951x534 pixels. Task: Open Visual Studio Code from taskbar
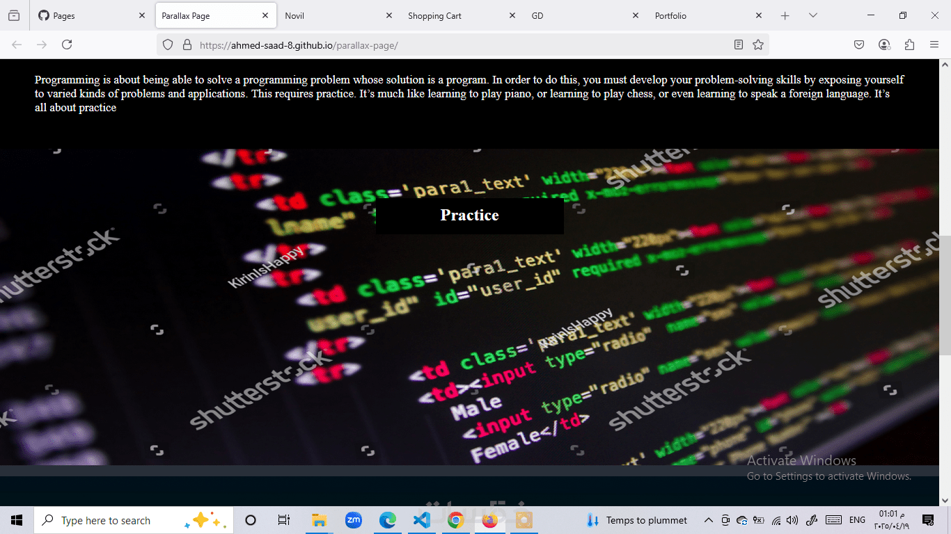pyautogui.click(x=422, y=520)
